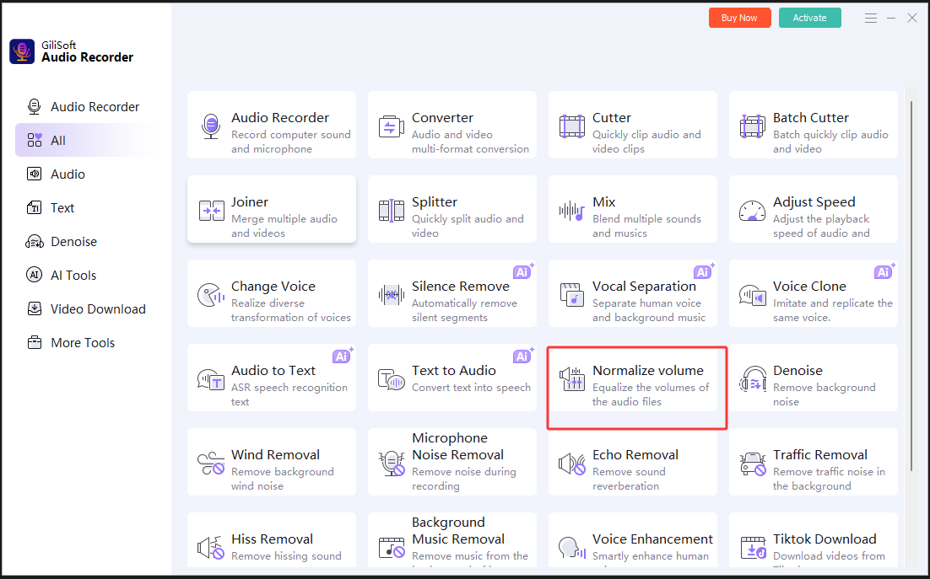Click the Adjust Speed gauge icon
Screen dimensions: 930x579
pos(752,211)
